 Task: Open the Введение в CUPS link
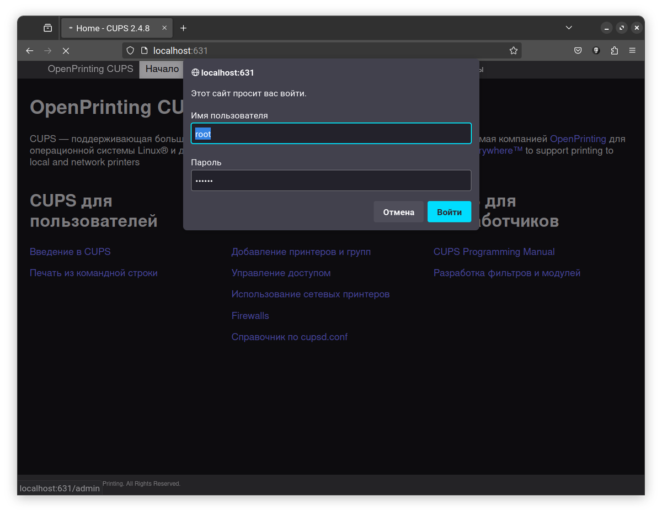pyautogui.click(x=70, y=252)
